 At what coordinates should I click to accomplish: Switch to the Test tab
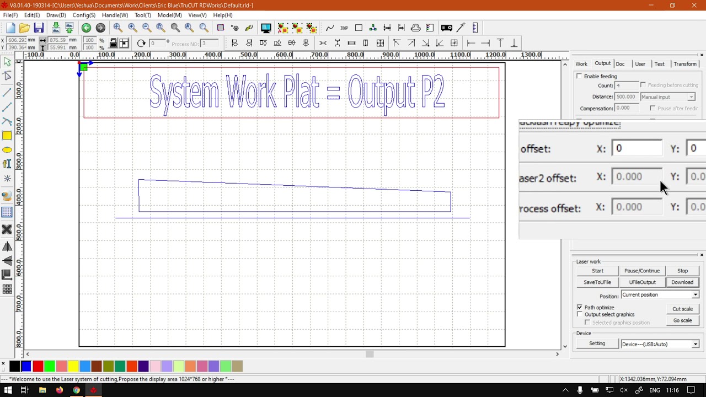click(x=660, y=64)
